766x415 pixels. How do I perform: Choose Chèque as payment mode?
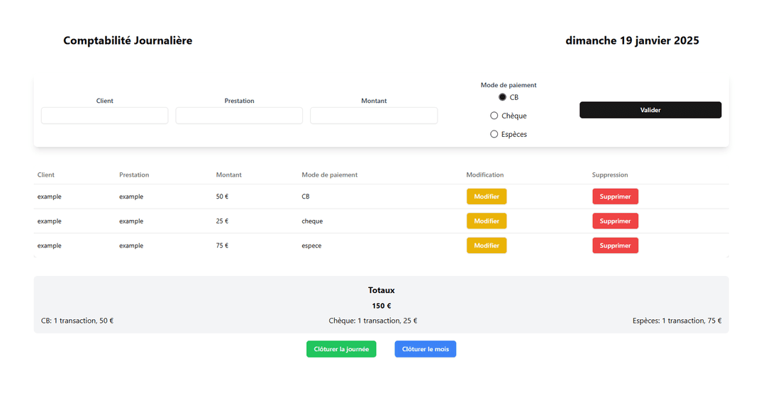point(494,116)
